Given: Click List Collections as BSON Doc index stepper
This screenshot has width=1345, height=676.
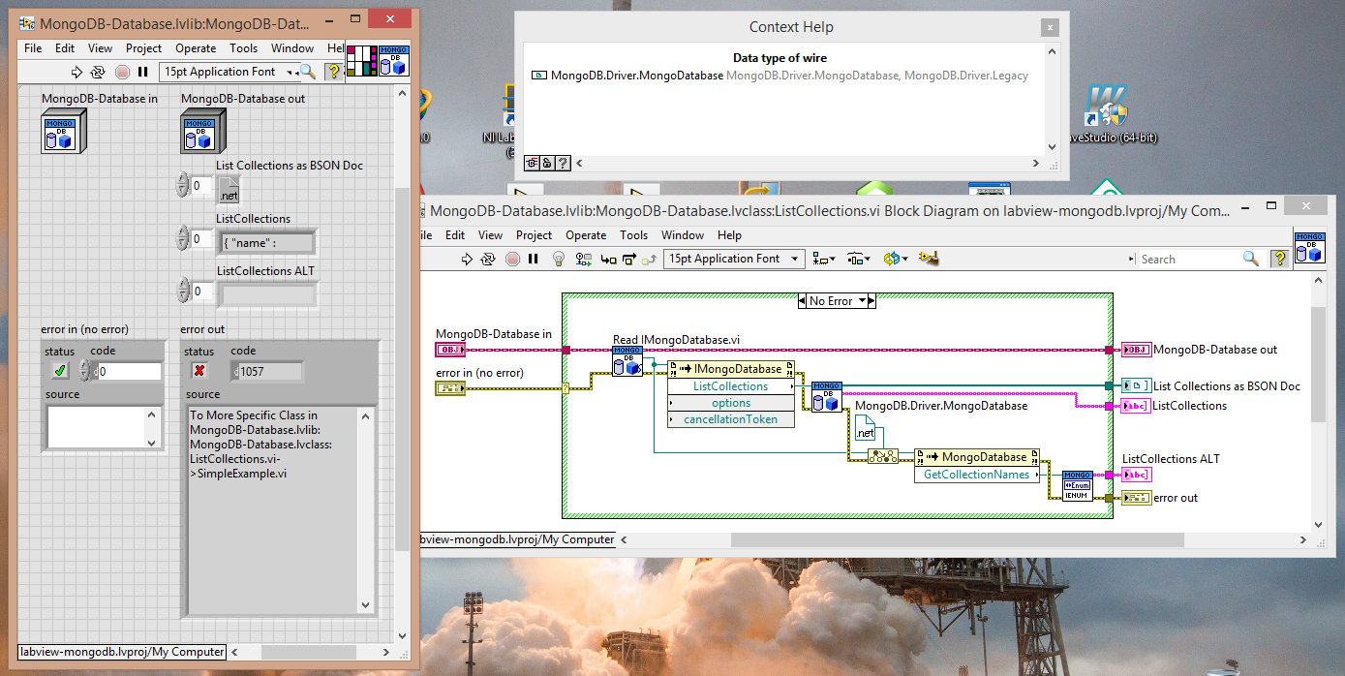Looking at the screenshot, I should [x=182, y=185].
